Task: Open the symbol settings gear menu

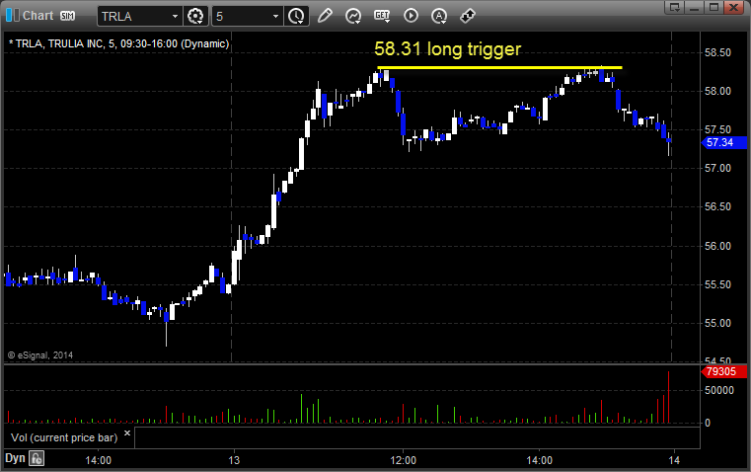Action: [x=195, y=16]
